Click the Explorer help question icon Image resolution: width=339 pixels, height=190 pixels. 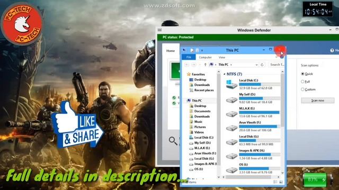click(x=282, y=57)
